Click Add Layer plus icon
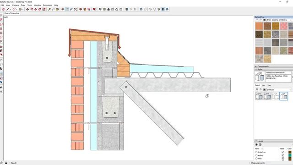This screenshot has width=293, height=165. (256, 145)
